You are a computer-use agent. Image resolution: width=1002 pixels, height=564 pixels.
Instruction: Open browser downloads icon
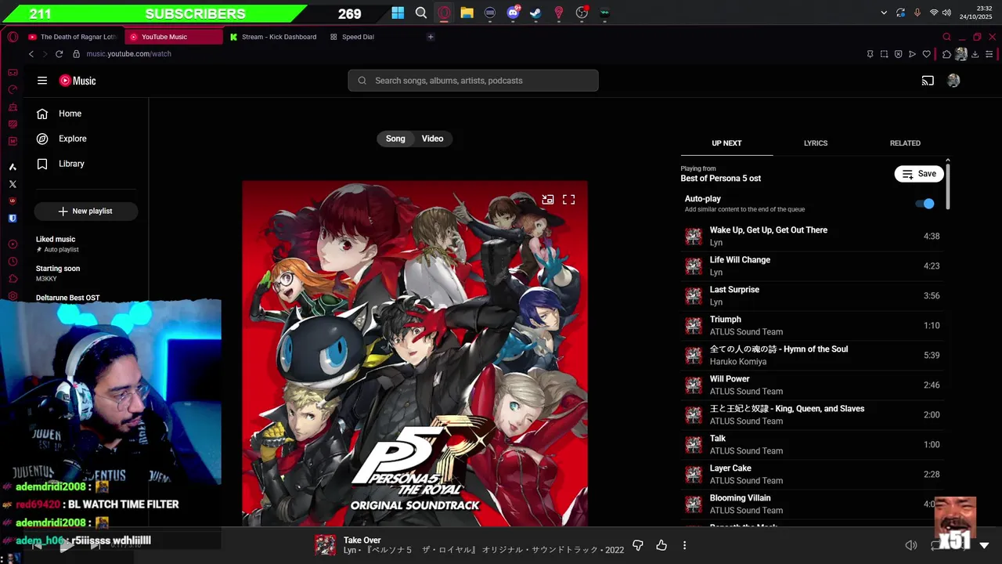point(976,54)
